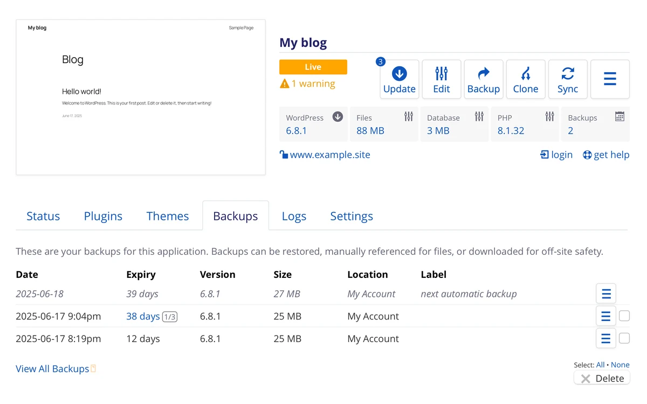This screenshot has height=404, width=647.
Task: Open menu for next automatic backup row
Action: pos(606,294)
